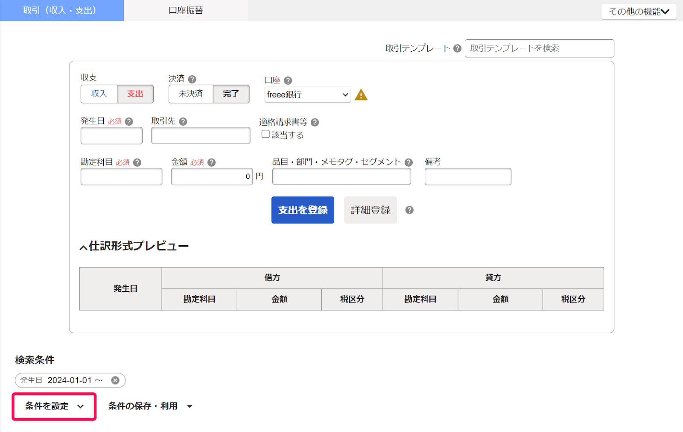Check the 該当する checkbox
Image resolution: width=683 pixels, height=432 pixels.
click(x=266, y=134)
